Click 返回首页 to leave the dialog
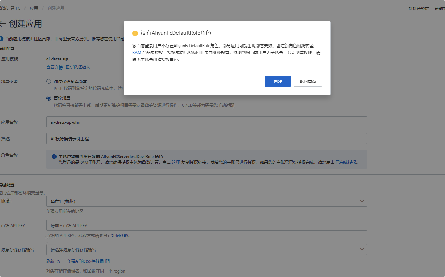445x277 pixels. [x=307, y=81]
